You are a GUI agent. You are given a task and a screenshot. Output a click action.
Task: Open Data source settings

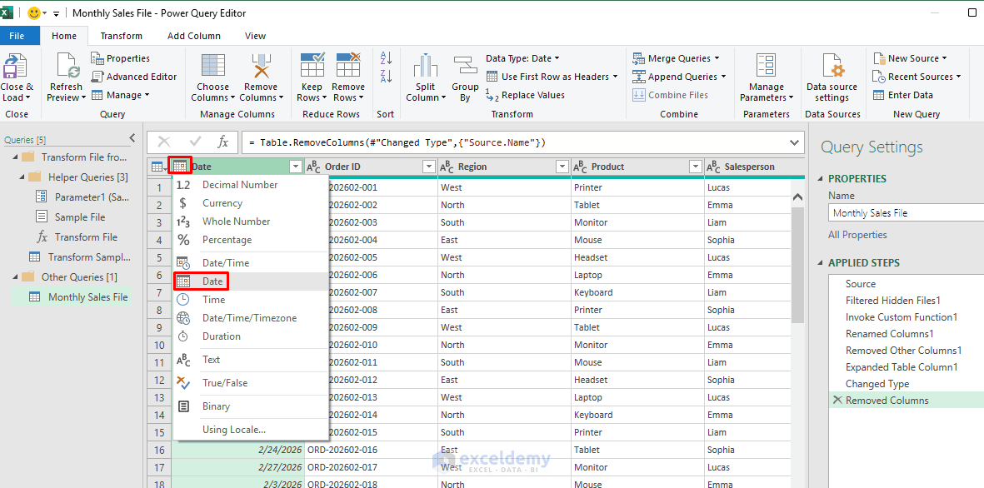[832, 78]
